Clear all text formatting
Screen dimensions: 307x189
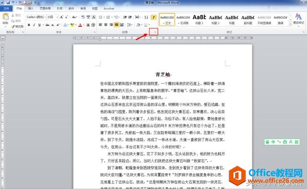click(x=83, y=17)
